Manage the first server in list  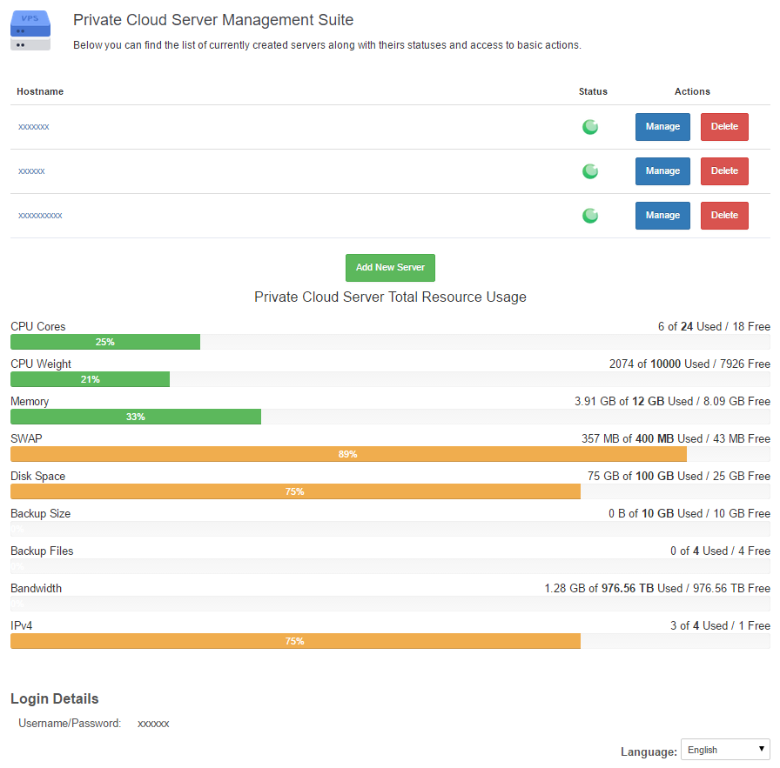pyautogui.click(x=662, y=127)
